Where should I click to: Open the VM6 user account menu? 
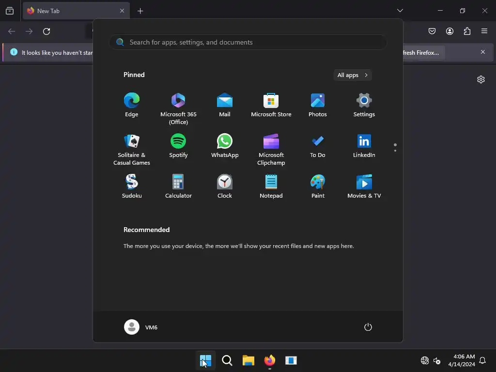click(141, 327)
